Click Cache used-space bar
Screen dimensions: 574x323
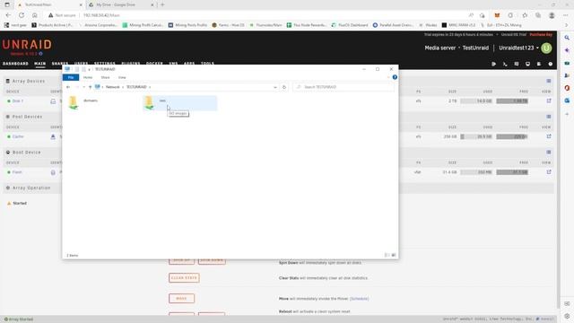pyautogui.click(x=476, y=136)
